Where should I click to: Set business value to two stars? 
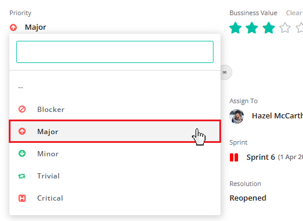[252, 28]
